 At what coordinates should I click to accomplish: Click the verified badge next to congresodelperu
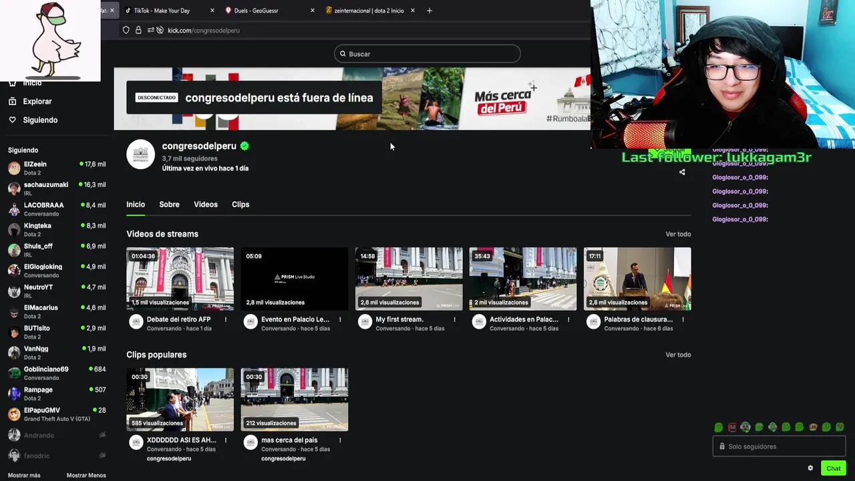click(244, 146)
